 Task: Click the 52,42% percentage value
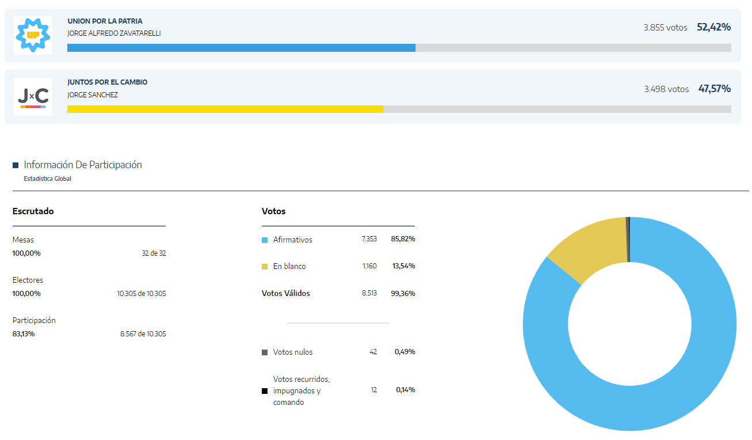(x=713, y=27)
